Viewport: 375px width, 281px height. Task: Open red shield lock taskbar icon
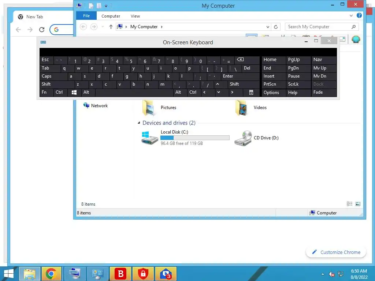pos(143,274)
